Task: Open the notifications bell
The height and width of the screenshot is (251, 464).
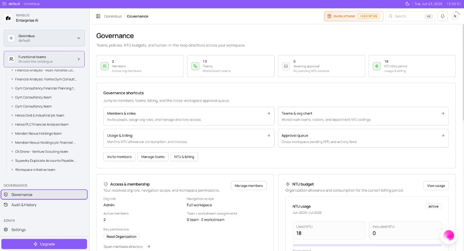Action: tap(442, 16)
